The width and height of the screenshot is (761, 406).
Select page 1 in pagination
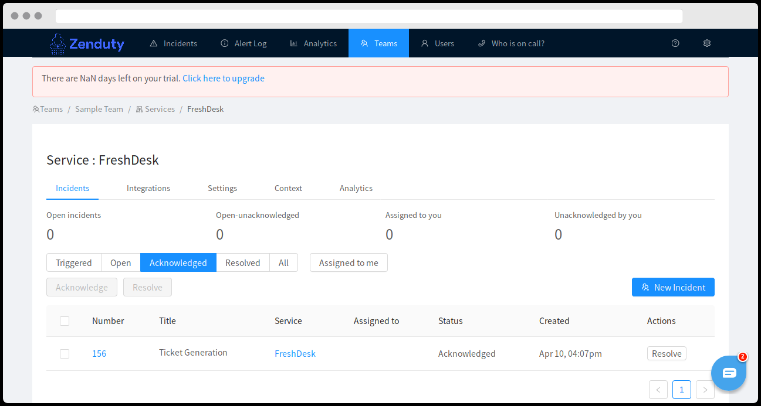(682, 390)
